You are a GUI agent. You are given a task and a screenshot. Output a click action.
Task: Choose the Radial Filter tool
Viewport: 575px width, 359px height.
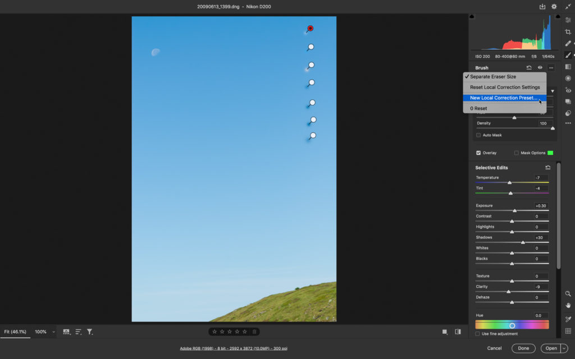click(568, 79)
